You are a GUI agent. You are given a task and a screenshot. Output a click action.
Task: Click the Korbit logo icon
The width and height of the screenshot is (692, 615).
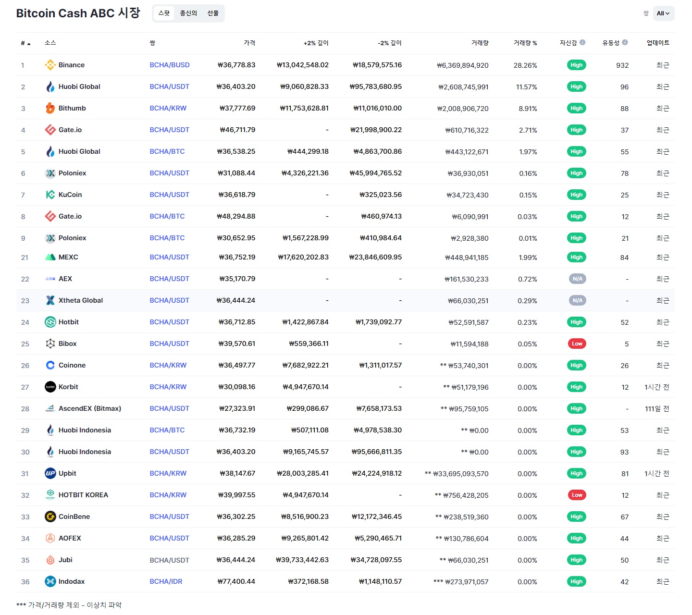coord(50,387)
